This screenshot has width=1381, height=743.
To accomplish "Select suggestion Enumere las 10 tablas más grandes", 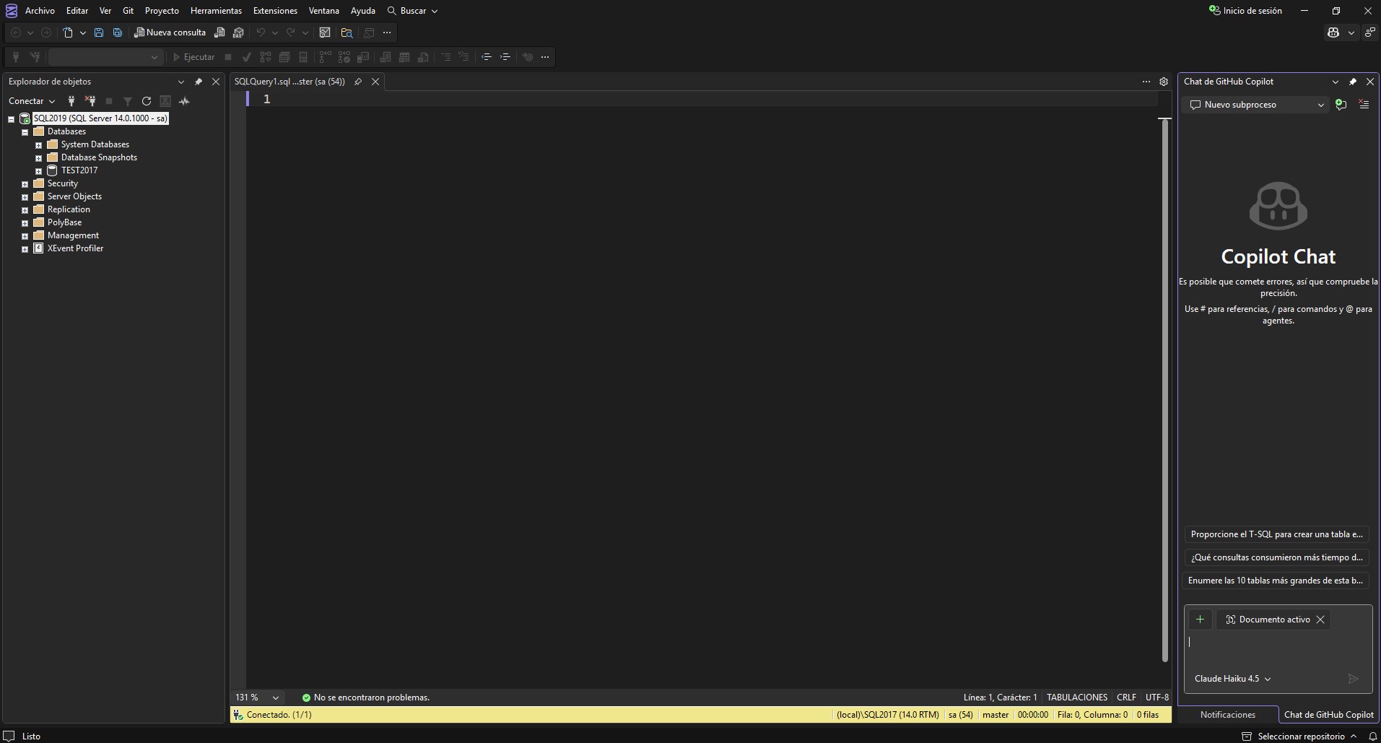I will point(1276,581).
